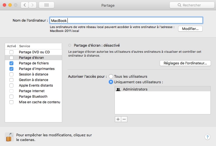Click the Administrators group icon
Image resolution: width=216 pixels, height=146 pixels.
[x=118, y=89]
